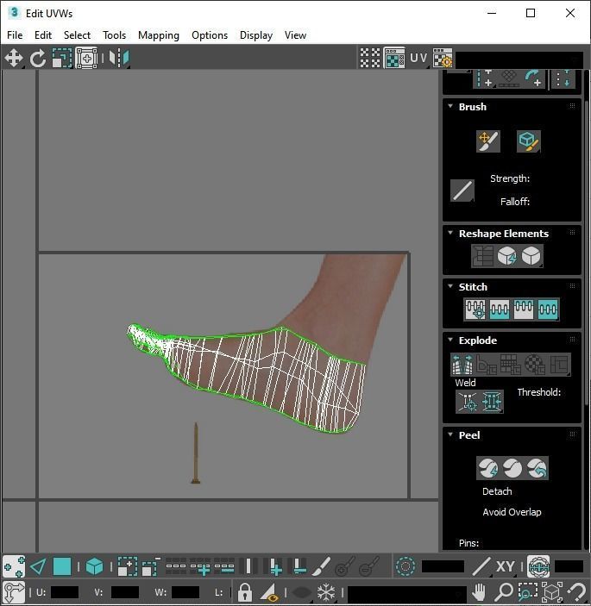Toggle show map display icon
Screen dimensions: 591x606
pos(394,58)
